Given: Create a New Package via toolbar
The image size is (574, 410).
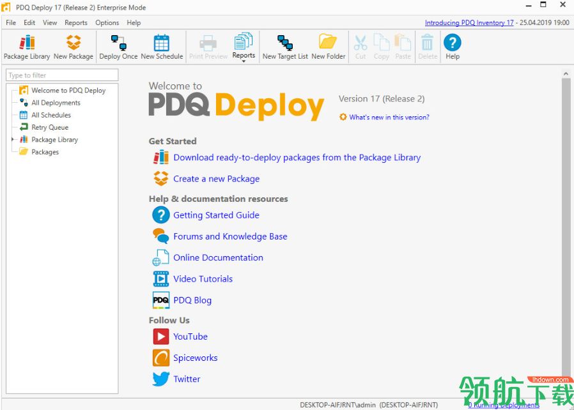Looking at the screenshot, I should point(74,47).
